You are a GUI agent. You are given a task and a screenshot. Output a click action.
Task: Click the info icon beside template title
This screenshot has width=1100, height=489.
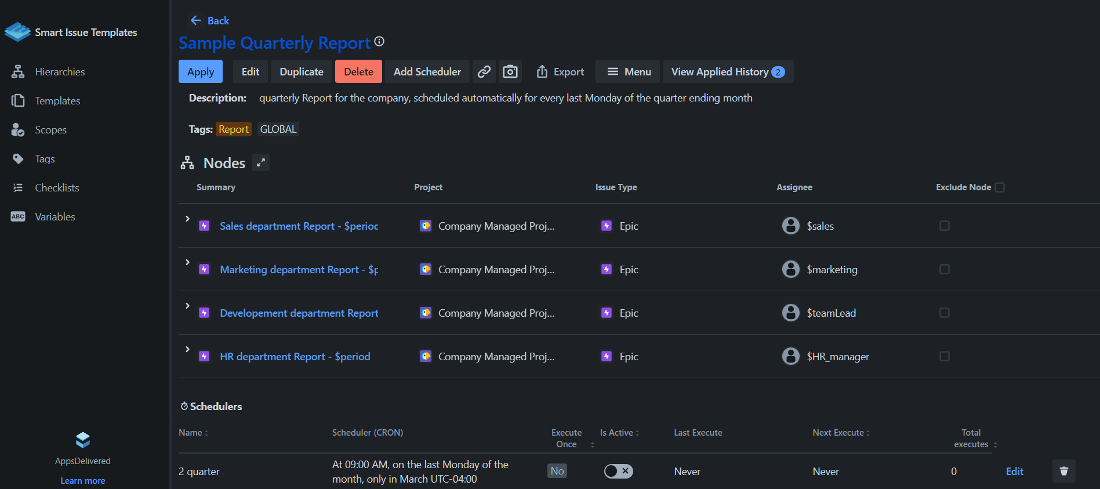click(379, 41)
